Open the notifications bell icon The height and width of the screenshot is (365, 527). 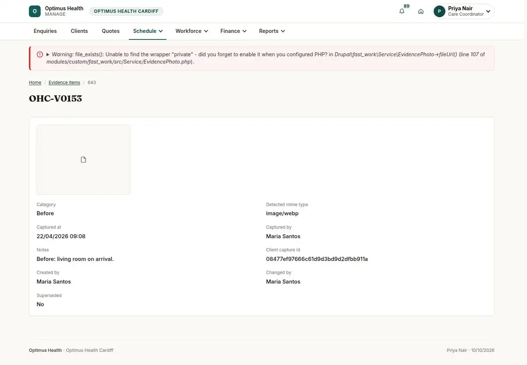(x=401, y=11)
